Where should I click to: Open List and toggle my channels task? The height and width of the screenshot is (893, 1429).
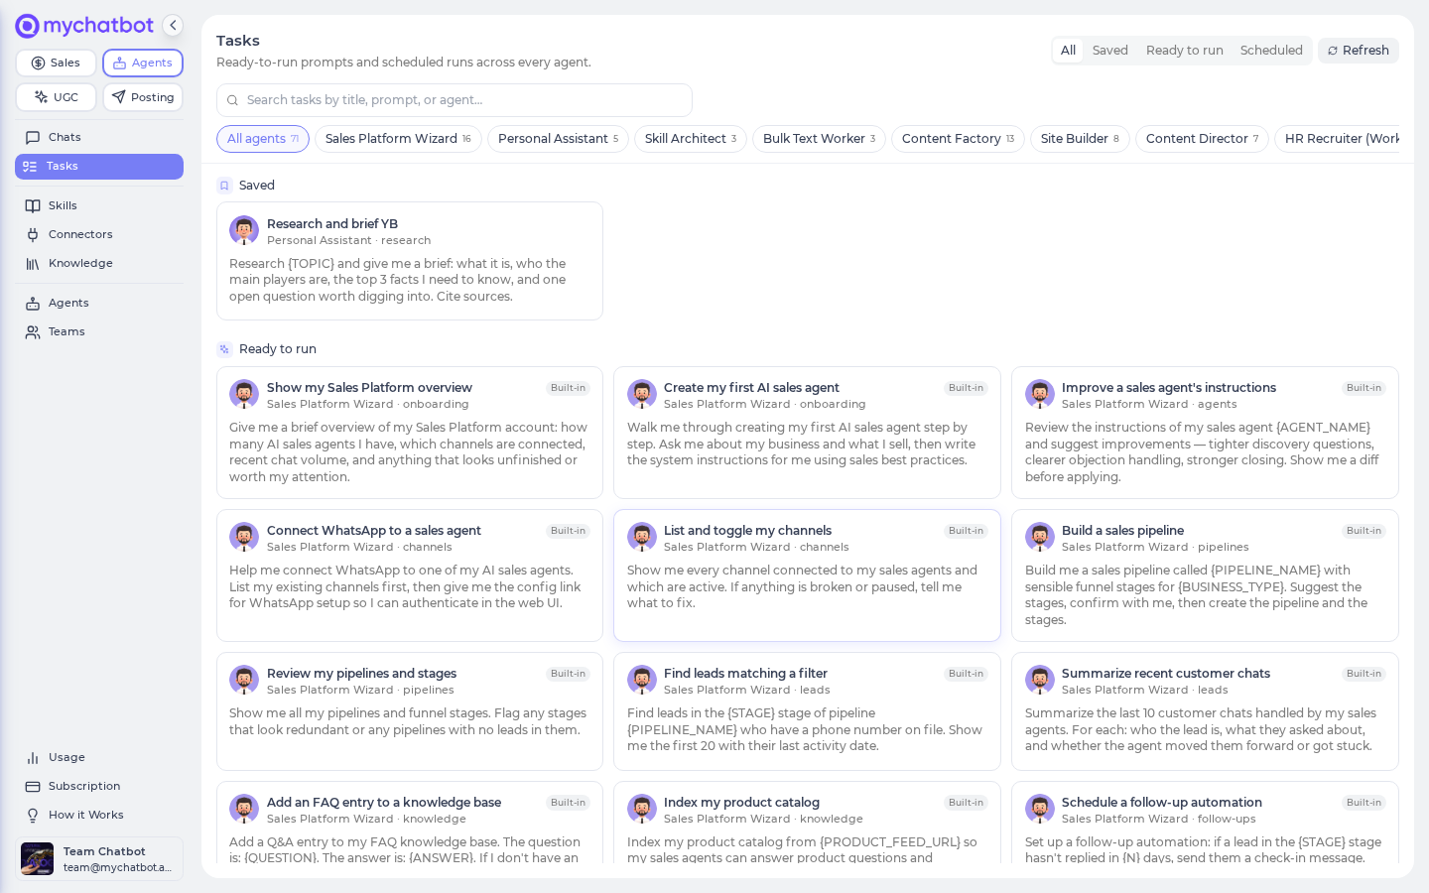coord(807,575)
